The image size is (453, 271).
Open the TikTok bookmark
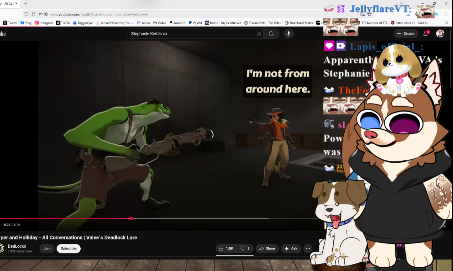pos(63,23)
